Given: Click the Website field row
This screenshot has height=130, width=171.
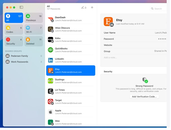Looking at the screenshot, I should pos(135,45).
